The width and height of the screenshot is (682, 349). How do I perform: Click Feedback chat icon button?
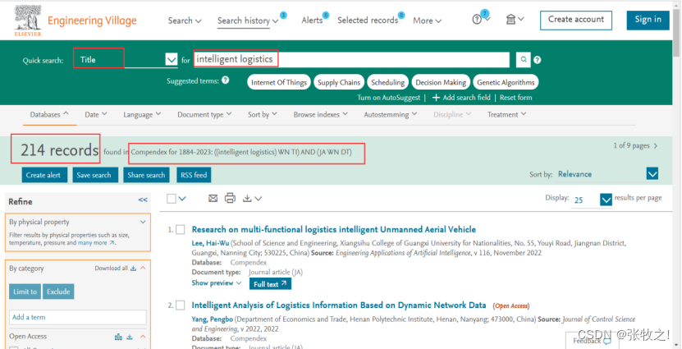point(592,341)
